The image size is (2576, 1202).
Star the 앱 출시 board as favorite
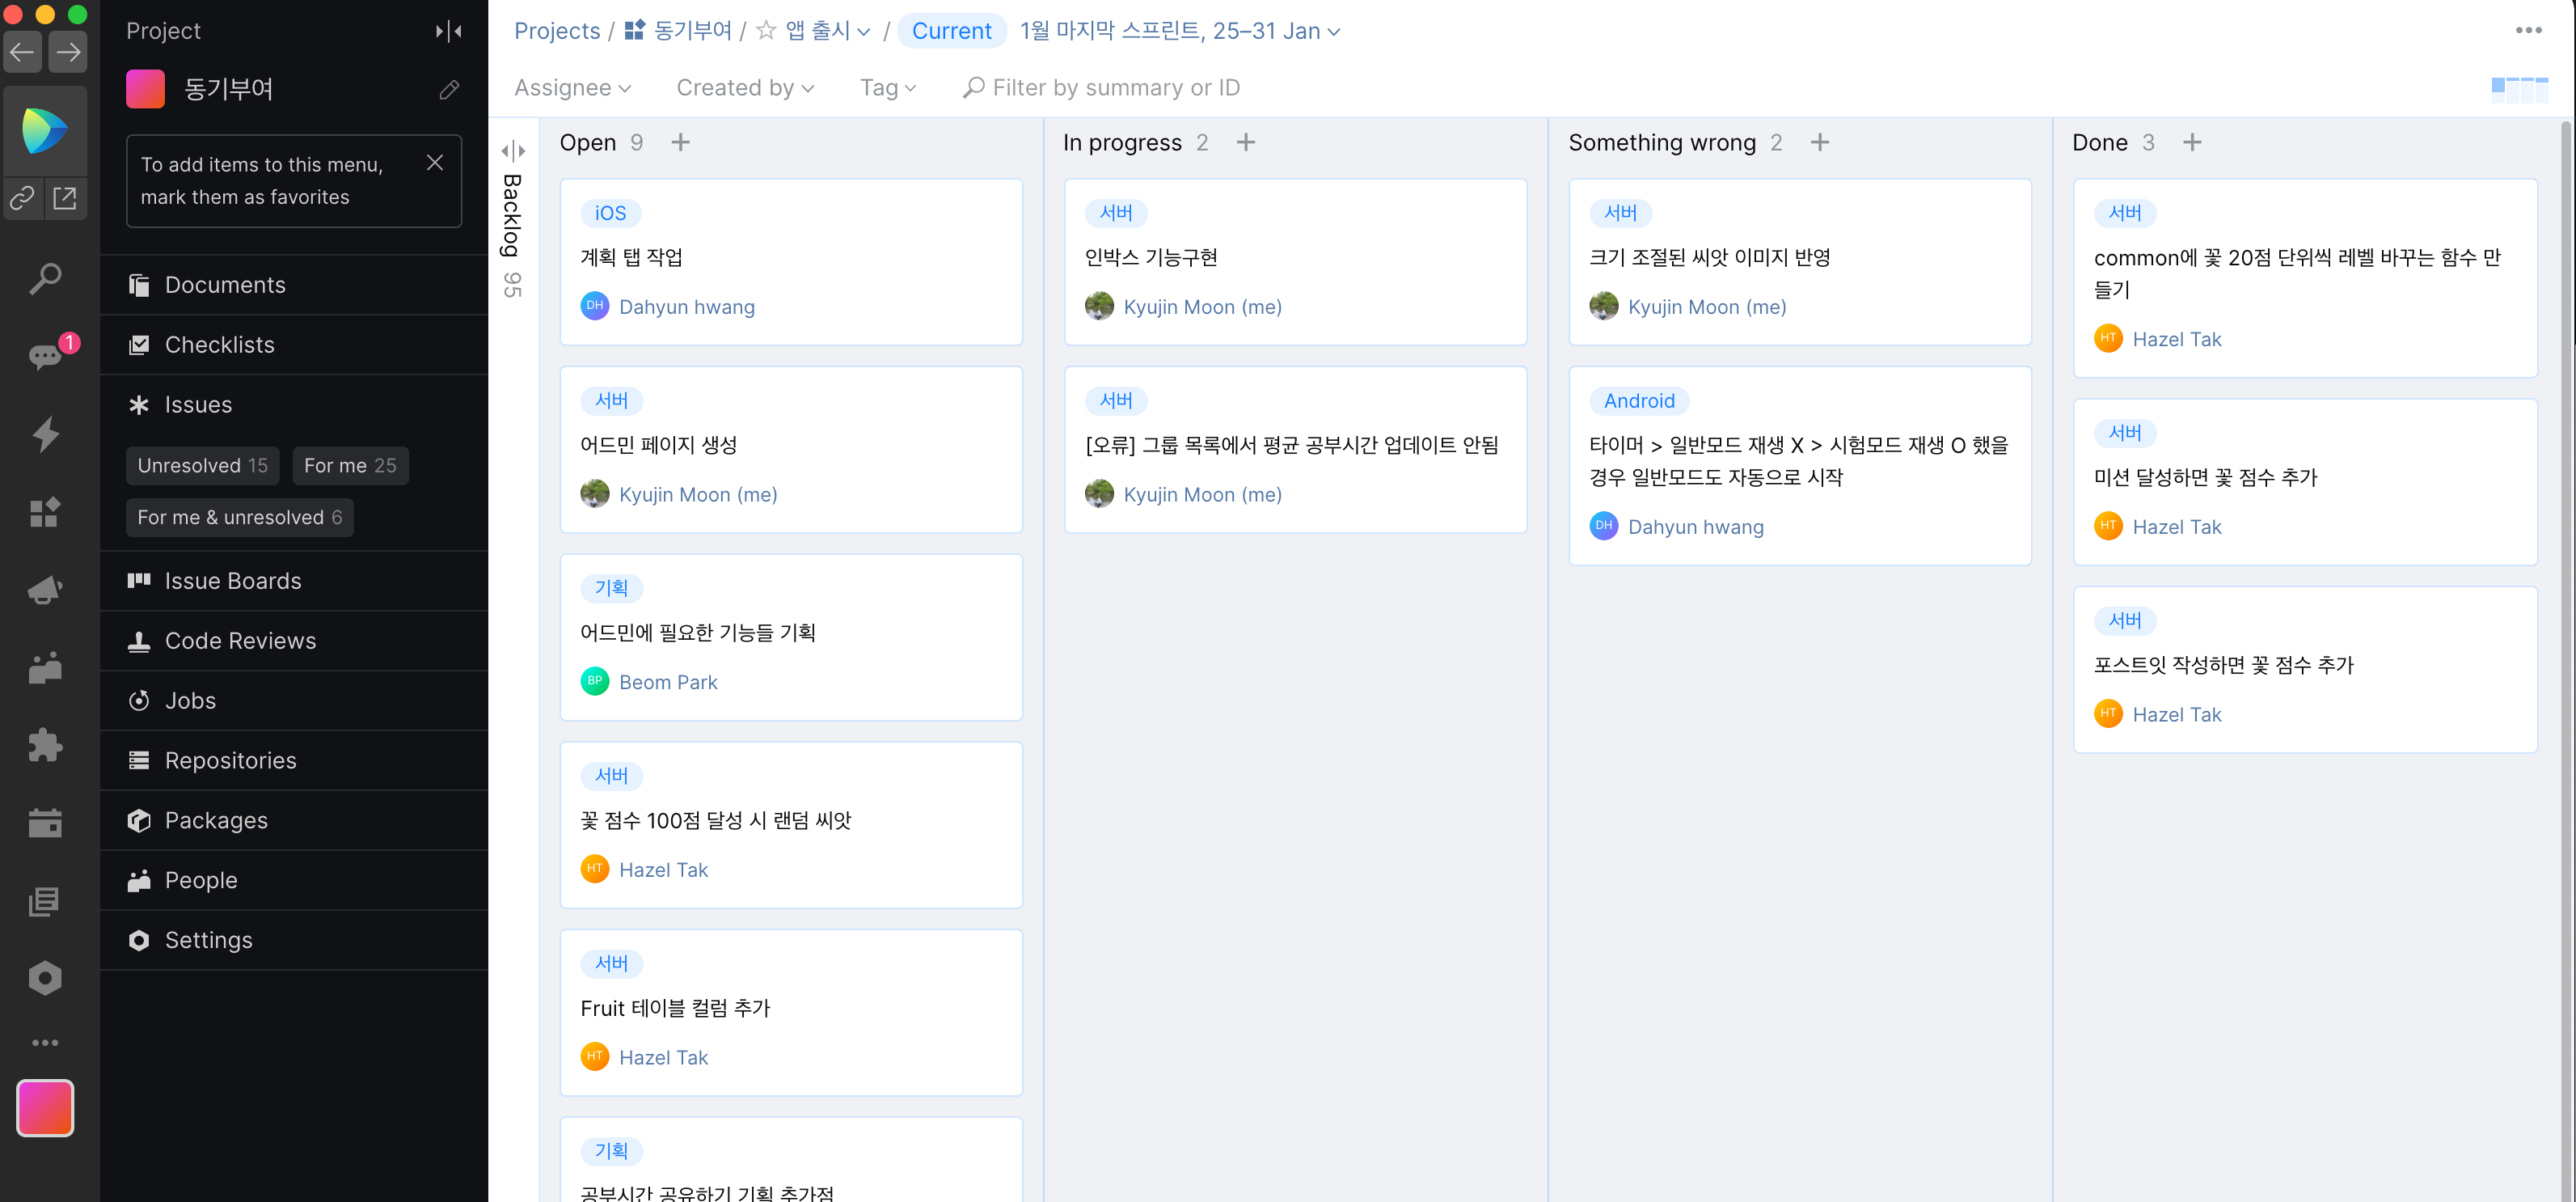click(x=766, y=31)
